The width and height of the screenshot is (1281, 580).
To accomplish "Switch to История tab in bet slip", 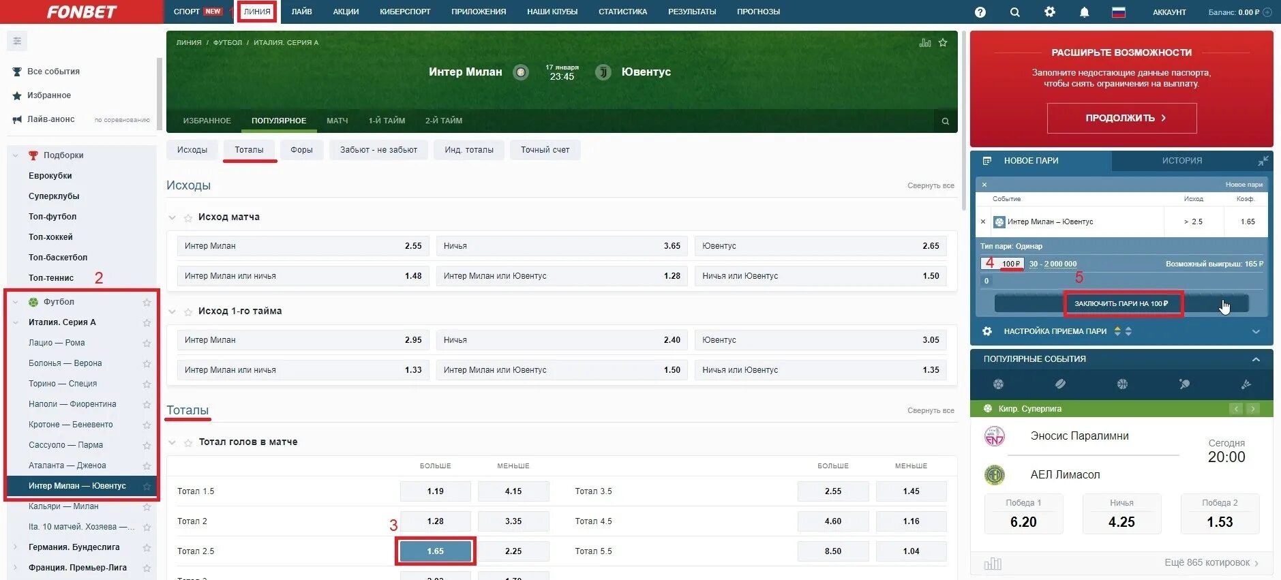I will [x=1182, y=161].
